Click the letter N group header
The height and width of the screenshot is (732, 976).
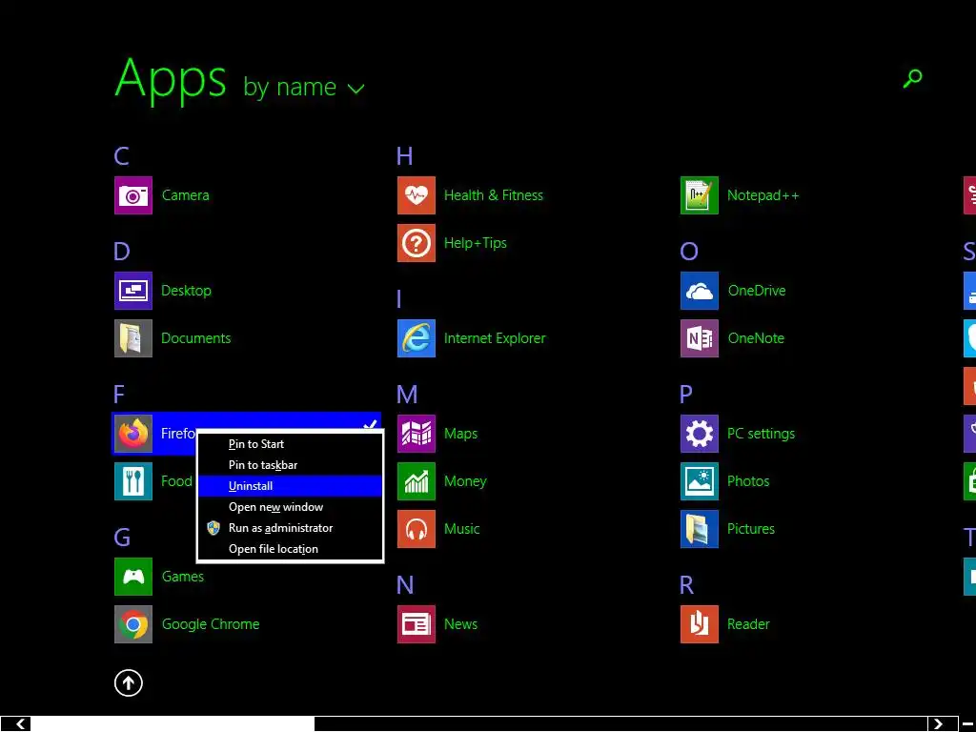point(405,585)
